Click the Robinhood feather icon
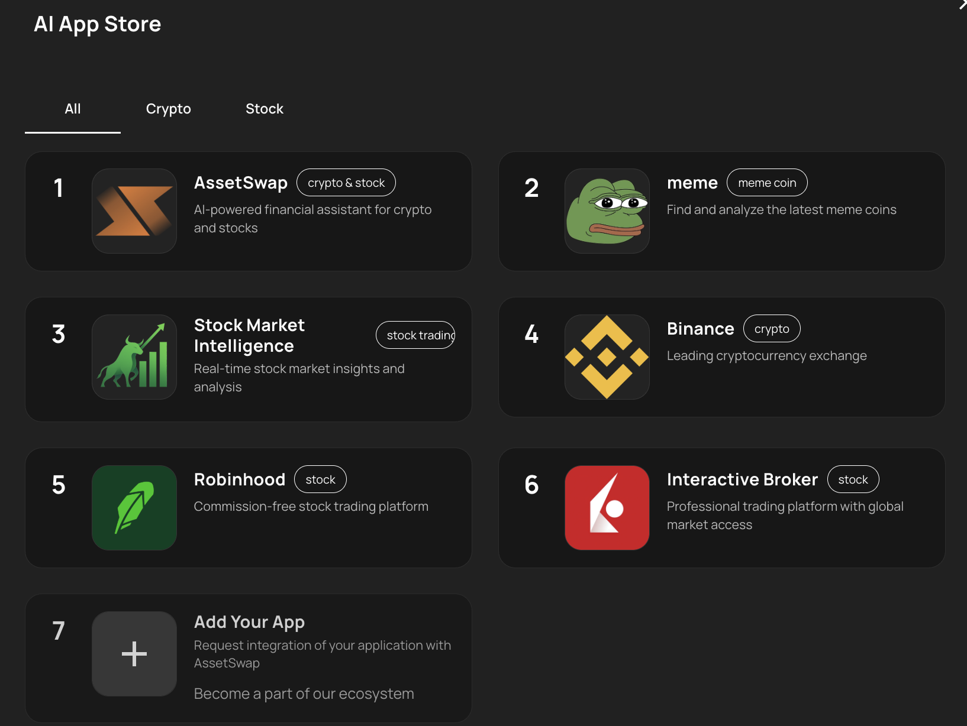Screen dimensions: 967x726 pos(134,507)
